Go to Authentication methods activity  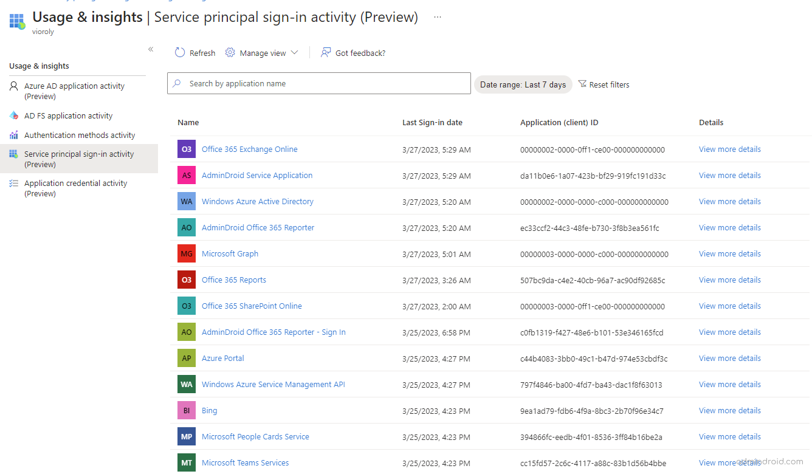[79, 135]
